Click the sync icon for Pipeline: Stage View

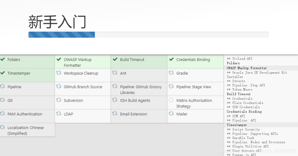[x=171, y=86]
